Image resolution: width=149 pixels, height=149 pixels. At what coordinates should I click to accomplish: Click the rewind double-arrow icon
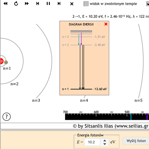coord(6,4)
